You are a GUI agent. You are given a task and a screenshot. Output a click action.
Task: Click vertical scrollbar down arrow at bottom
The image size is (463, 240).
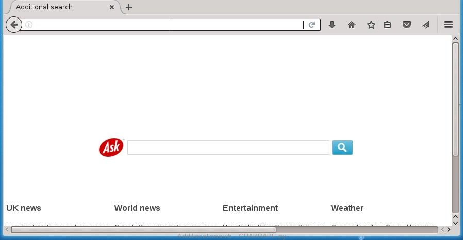point(455,223)
